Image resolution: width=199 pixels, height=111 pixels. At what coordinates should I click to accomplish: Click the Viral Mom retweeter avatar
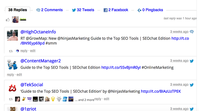[29, 99]
